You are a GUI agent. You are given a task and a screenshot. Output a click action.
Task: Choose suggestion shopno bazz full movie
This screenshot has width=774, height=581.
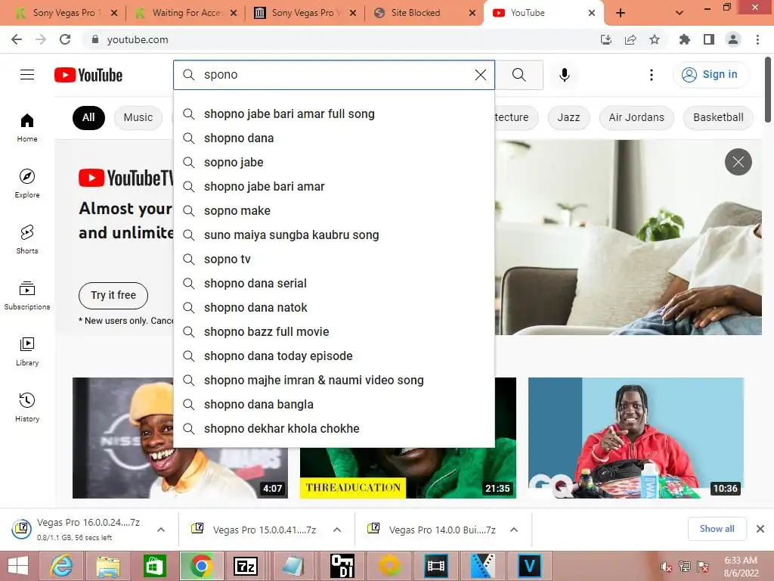click(334, 332)
